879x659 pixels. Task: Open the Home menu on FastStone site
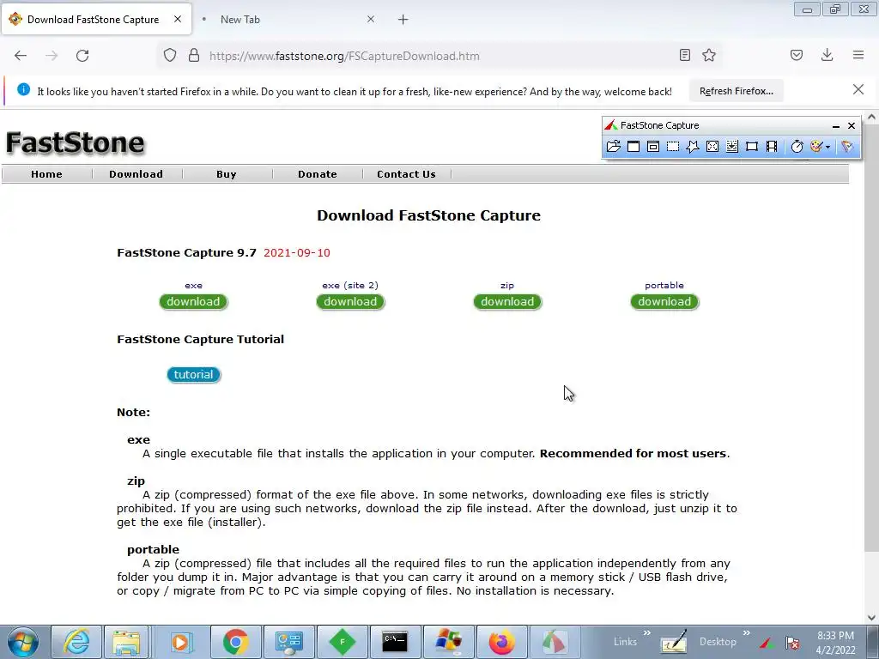click(x=46, y=174)
